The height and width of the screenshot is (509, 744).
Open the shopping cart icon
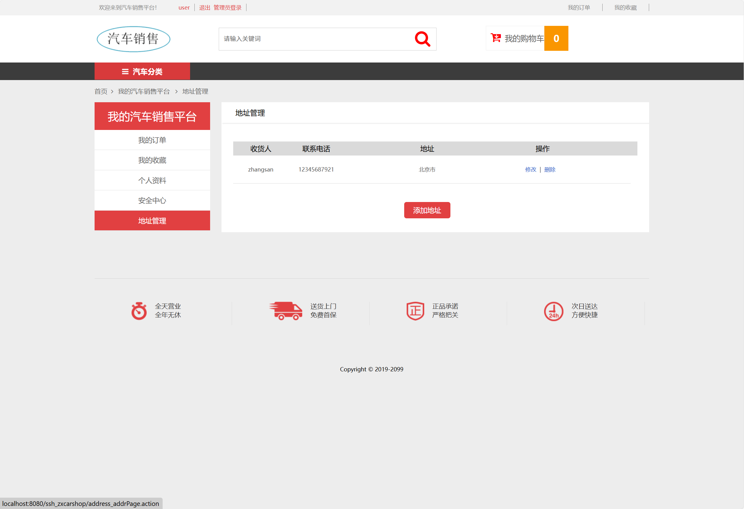495,38
